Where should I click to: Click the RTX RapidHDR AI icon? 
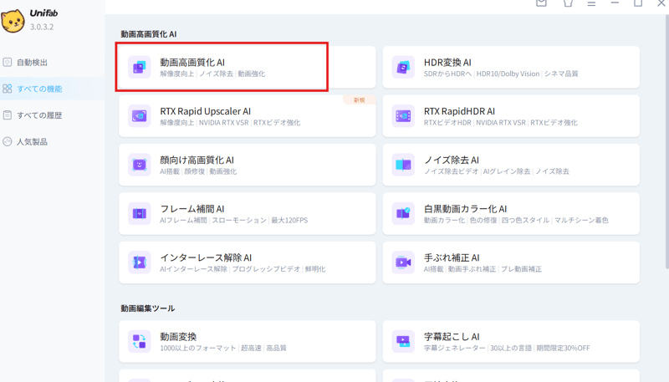click(x=403, y=116)
